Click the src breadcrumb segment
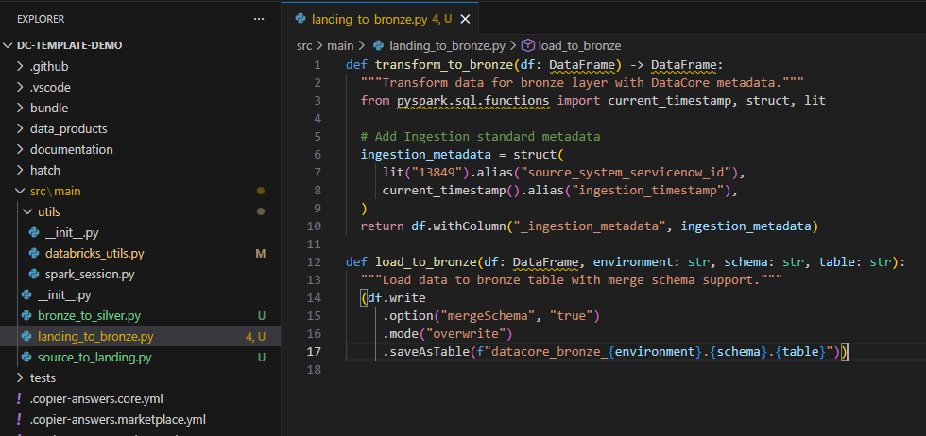Screen dimensions: 926x436 coord(304,45)
